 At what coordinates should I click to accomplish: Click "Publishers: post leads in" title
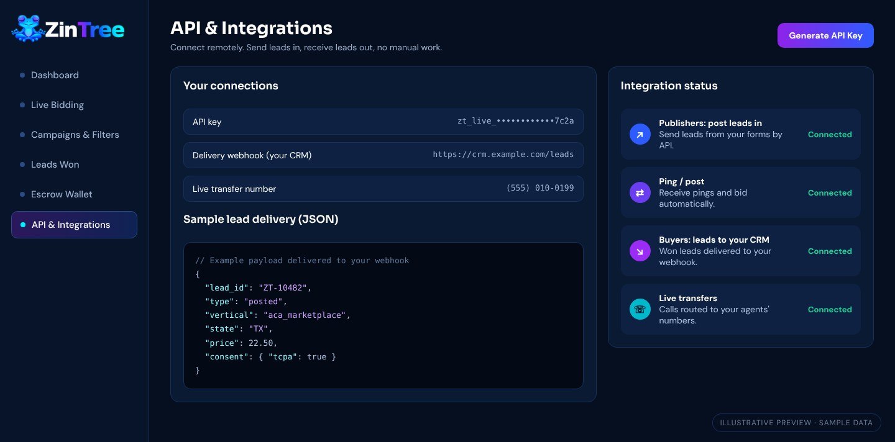point(710,123)
